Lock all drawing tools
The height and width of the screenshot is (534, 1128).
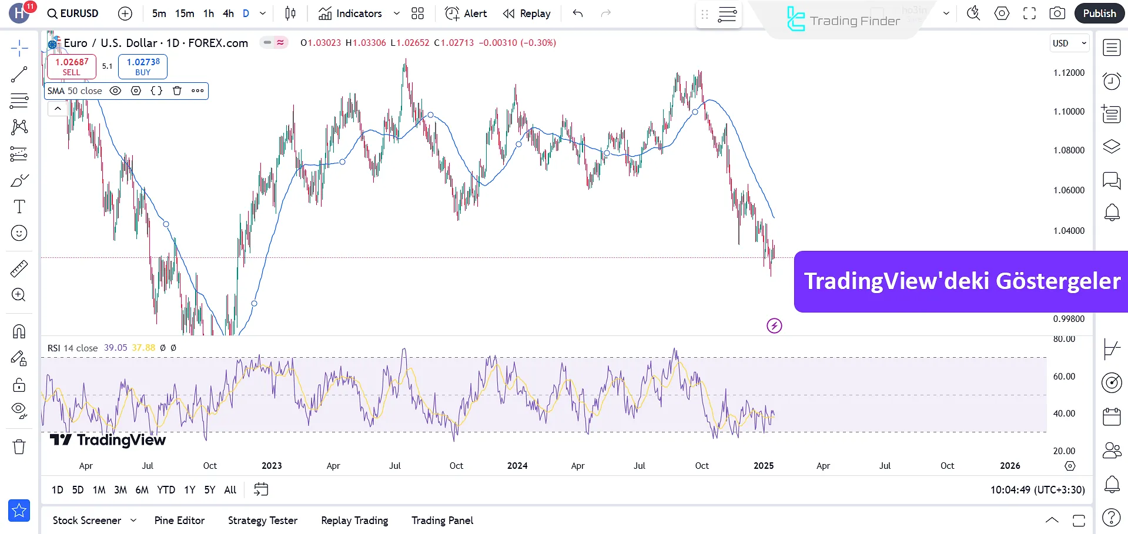pos(18,385)
